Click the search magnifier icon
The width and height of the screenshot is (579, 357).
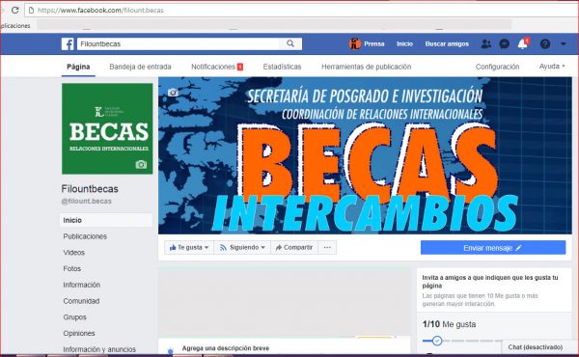(290, 44)
